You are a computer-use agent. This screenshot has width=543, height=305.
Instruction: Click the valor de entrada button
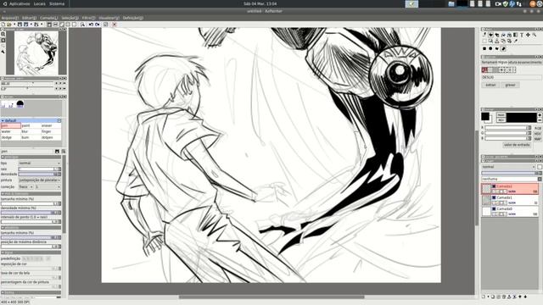tap(517, 145)
